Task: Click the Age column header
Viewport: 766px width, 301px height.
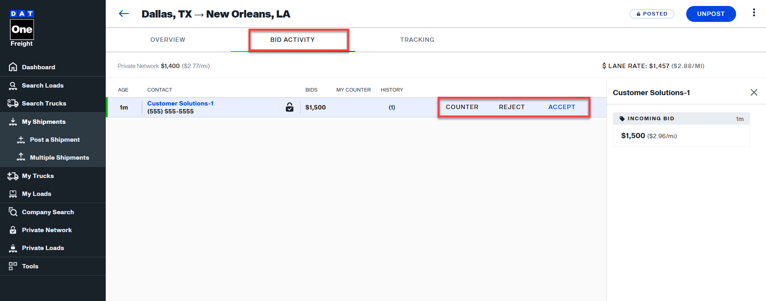Action: 123,90
